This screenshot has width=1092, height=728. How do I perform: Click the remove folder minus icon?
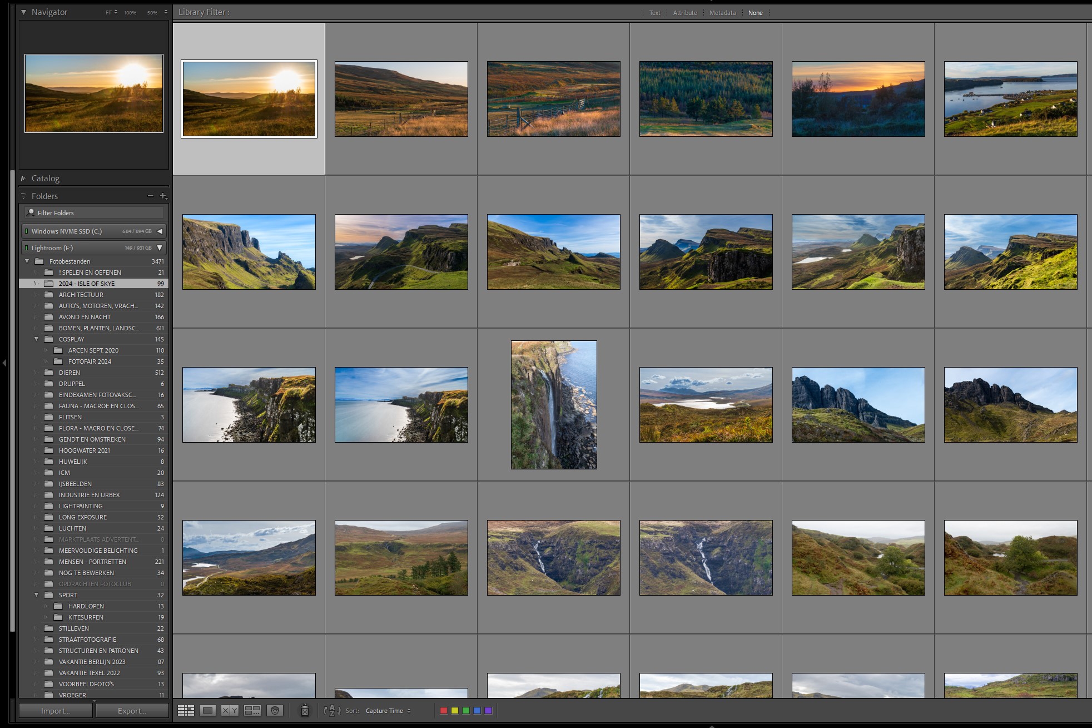[x=150, y=196]
